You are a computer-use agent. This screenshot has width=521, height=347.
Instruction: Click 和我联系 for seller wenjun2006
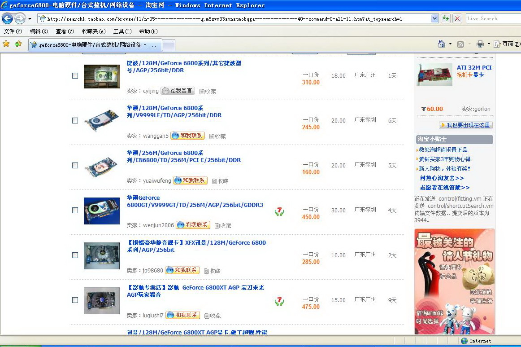click(193, 225)
